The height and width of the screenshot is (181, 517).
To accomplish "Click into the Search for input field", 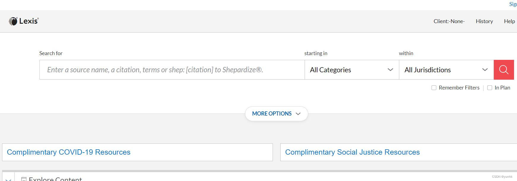I will [x=172, y=70].
